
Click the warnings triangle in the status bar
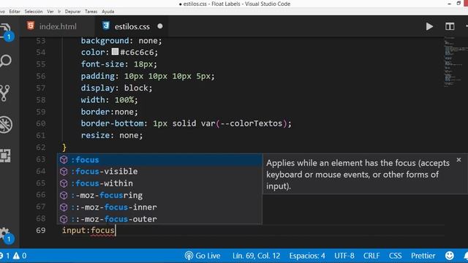pos(16,256)
